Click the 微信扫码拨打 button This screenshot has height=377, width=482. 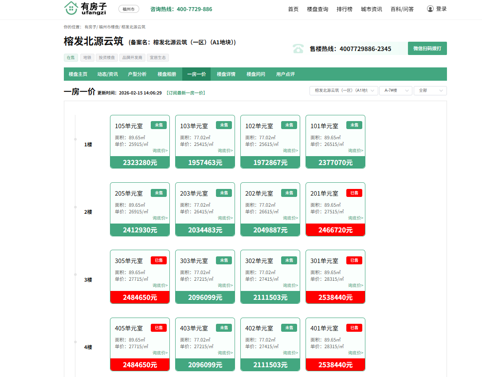[427, 48]
